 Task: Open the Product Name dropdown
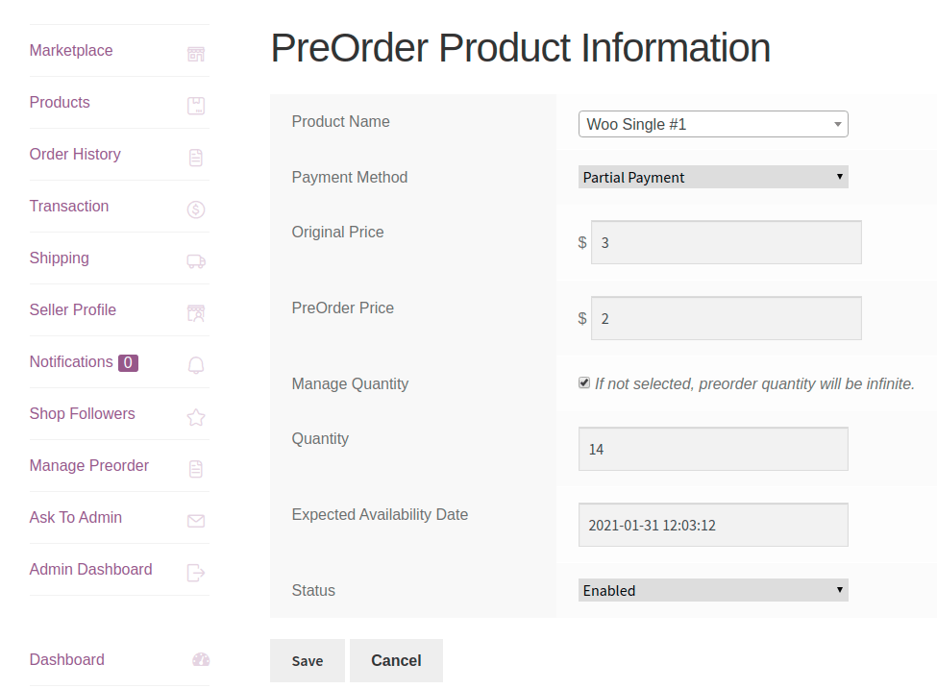tap(713, 124)
